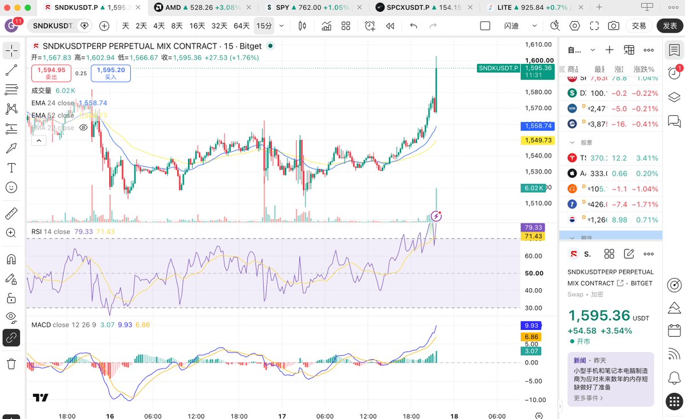
Task: Select the zoom in tool
Action: tap(11, 233)
